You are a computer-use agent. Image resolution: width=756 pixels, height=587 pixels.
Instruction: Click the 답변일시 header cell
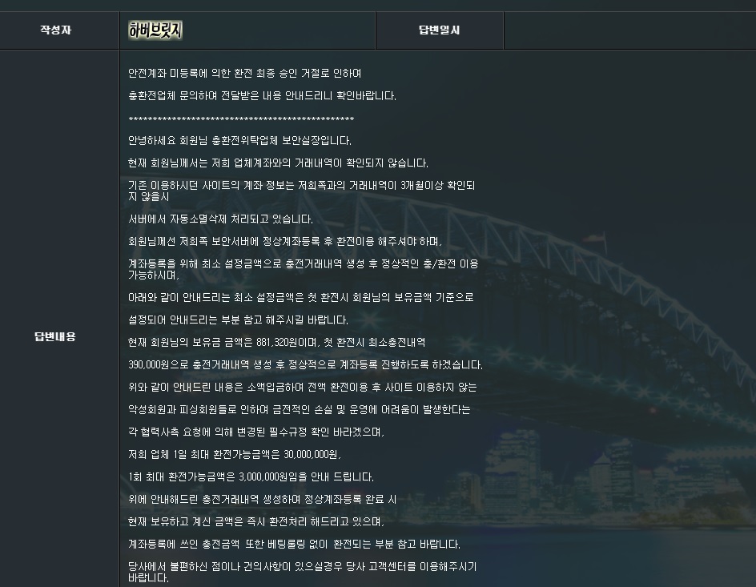point(439,30)
